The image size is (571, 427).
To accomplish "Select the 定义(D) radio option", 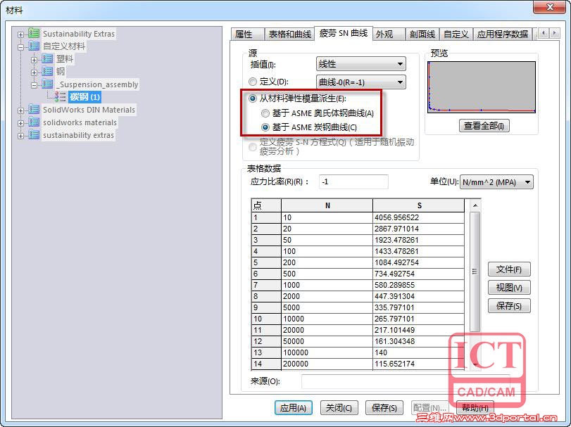I will click(253, 82).
